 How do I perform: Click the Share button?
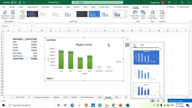tap(170, 7)
